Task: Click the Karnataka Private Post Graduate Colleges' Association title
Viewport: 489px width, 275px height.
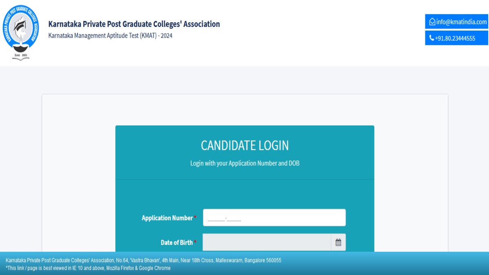Action: [x=134, y=24]
